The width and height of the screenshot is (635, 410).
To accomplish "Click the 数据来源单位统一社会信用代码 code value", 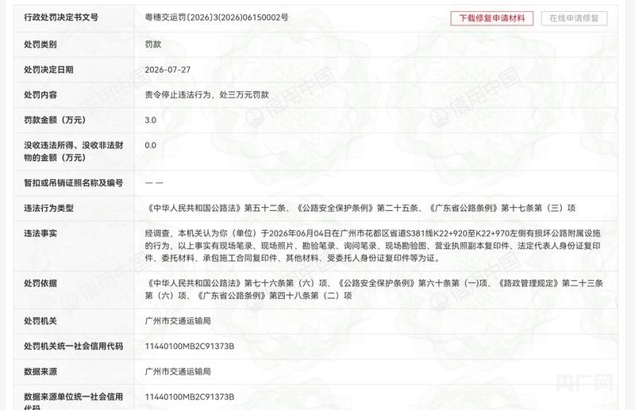I will pos(190,397).
